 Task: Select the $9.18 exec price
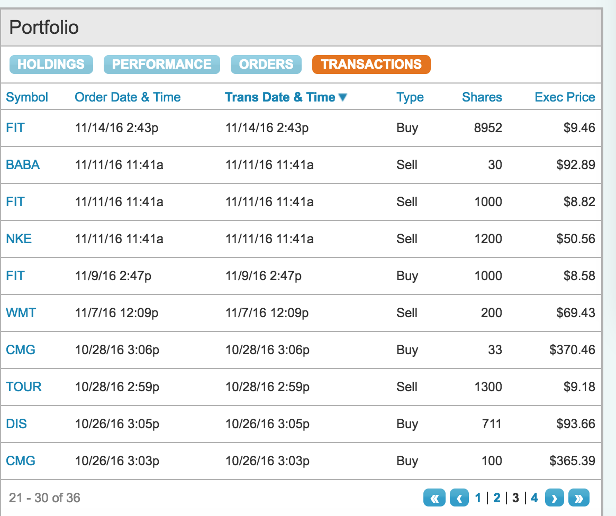(579, 387)
